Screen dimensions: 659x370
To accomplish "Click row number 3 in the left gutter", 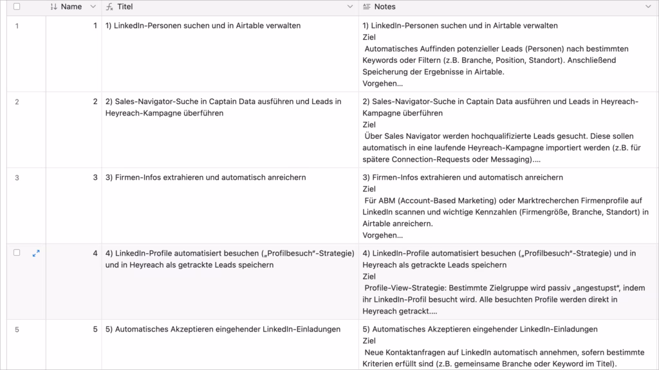I will 17,178.
